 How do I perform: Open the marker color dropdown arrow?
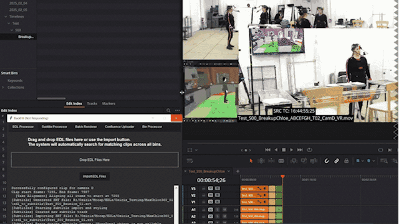coord(373,161)
